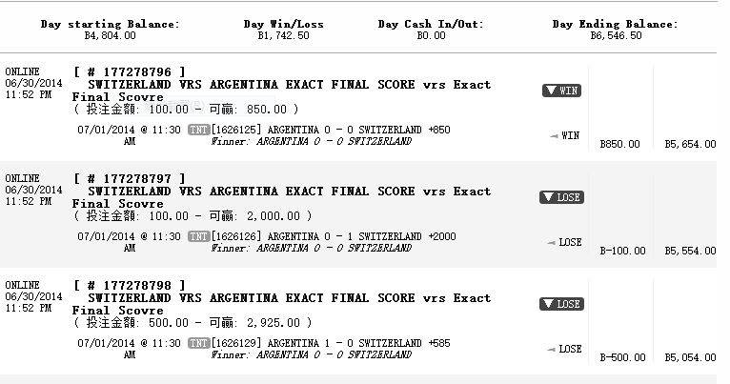Expand the LOSE badge for wager 177278797
Screen dimensions: 730x384
(x=561, y=197)
